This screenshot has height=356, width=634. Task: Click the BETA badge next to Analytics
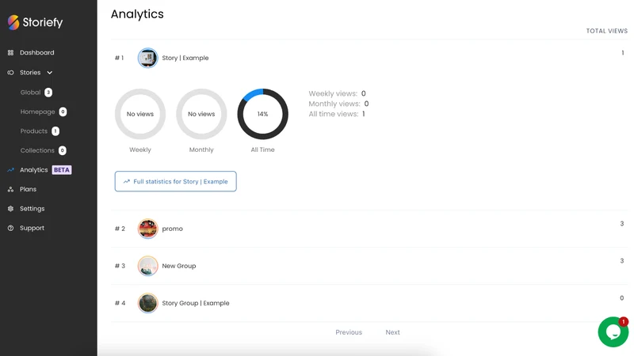(x=62, y=170)
